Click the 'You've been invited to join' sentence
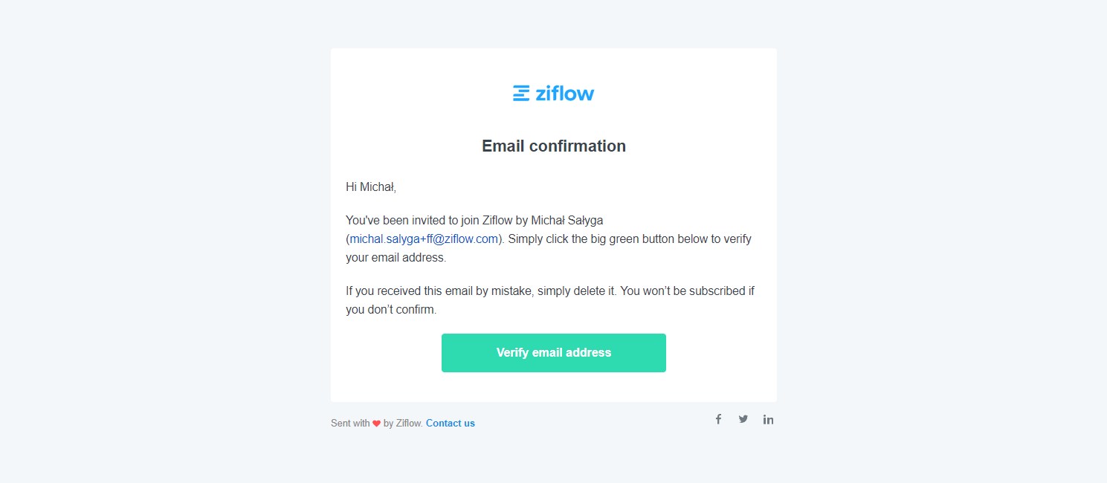The height and width of the screenshot is (483, 1107). coord(413,220)
